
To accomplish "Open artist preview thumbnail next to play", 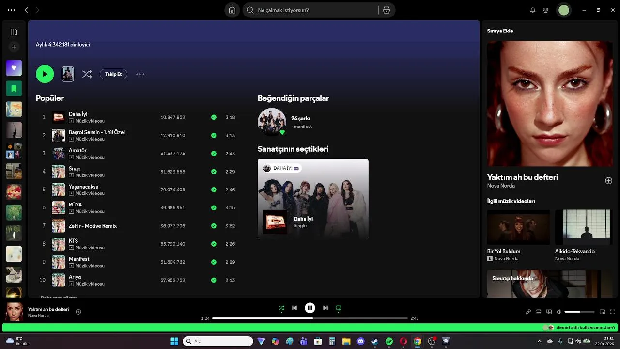I will click(68, 74).
